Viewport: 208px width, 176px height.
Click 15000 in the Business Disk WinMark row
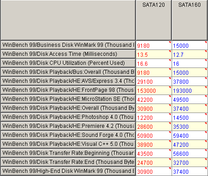coord(190,45)
